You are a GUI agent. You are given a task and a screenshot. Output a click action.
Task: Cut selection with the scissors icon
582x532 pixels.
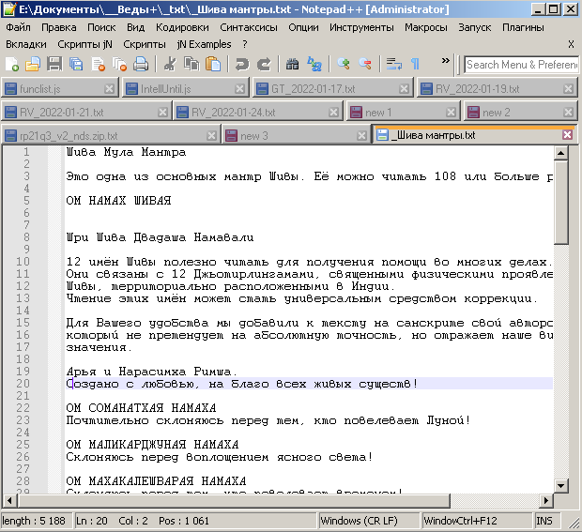coord(170,64)
